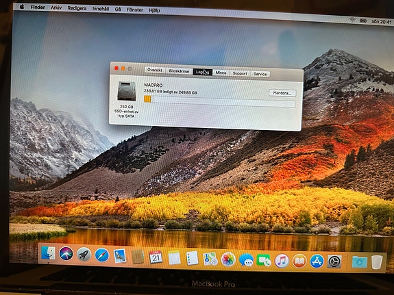The image size is (394, 295).
Task: Open the Arkiv menu
Action: 56,8
